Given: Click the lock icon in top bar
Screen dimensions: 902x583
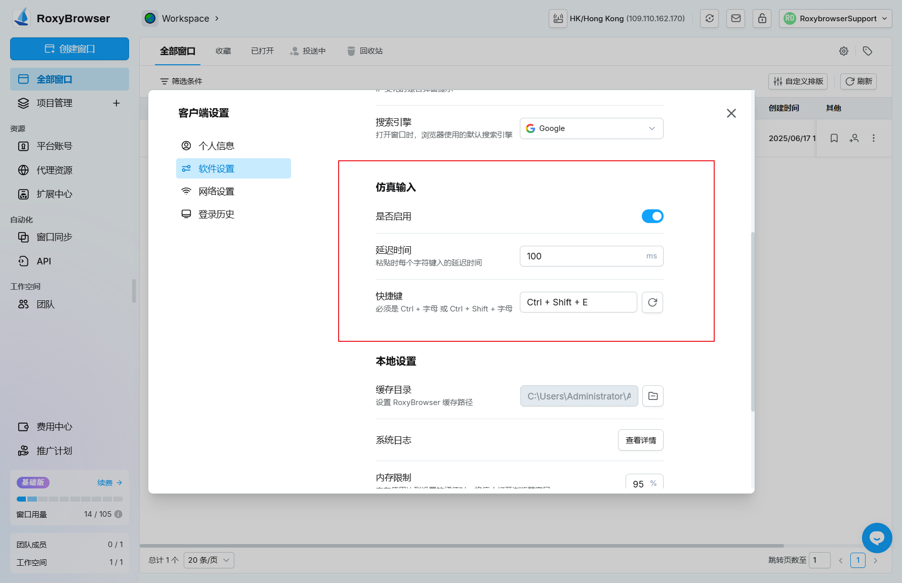Looking at the screenshot, I should [x=762, y=19].
